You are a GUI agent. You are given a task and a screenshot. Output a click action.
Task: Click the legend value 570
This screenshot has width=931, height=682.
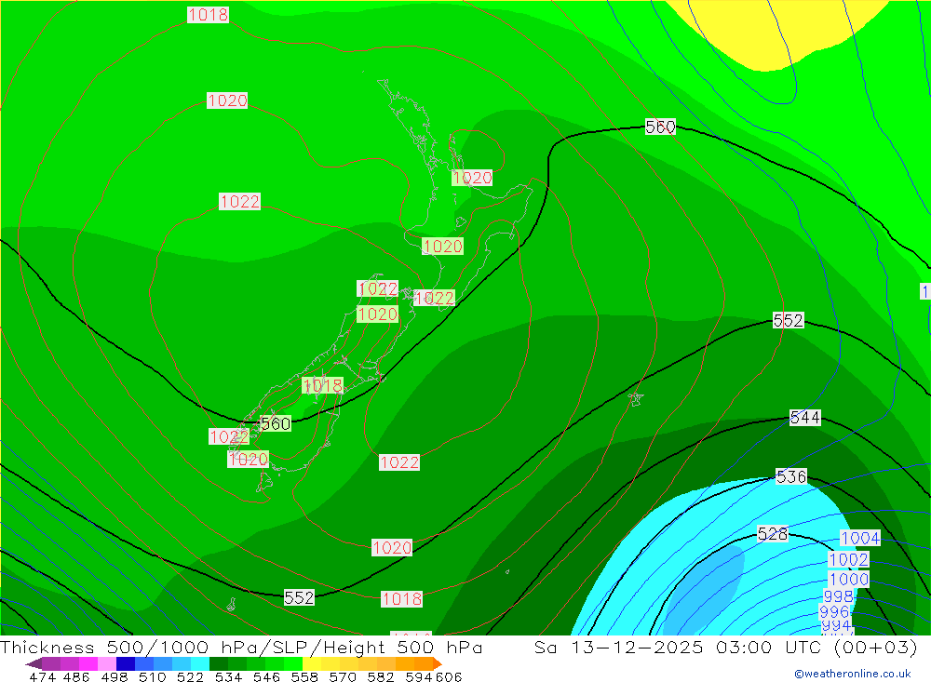343,676
